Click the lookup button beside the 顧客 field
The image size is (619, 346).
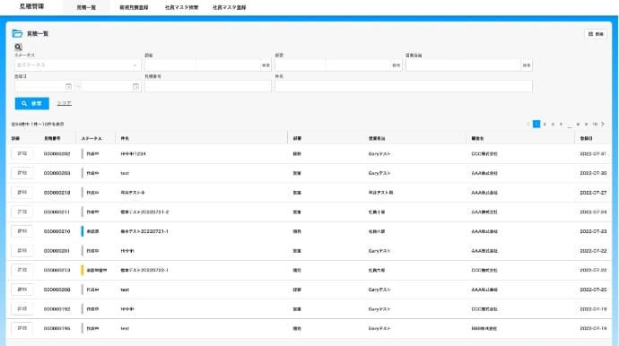[266, 65]
